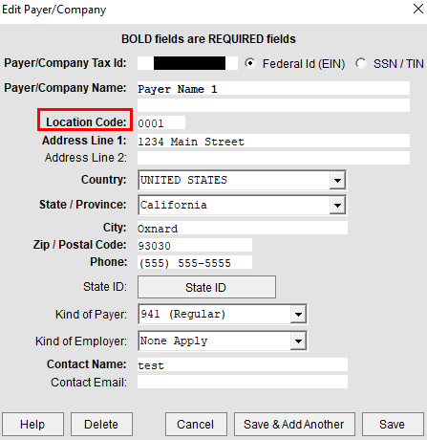This screenshot has height=440, width=427.
Task: Click Save & Add Another
Action: point(294,424)
